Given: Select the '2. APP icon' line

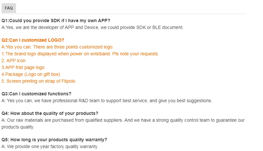Looking at the screenshot, I should click(x=13, y=61).
